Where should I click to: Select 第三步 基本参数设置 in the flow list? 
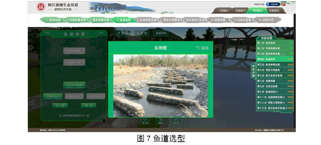point(275,54)
